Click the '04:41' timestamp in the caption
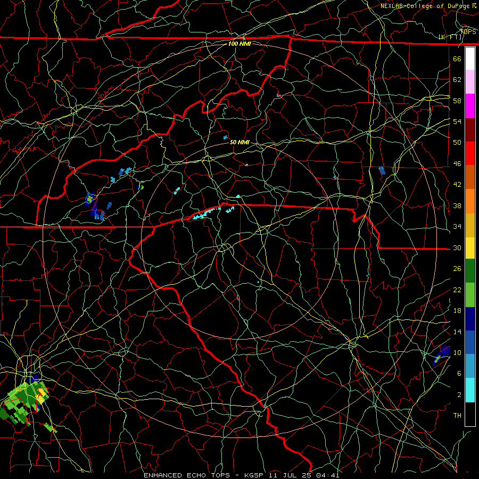The width and height of the screenshot is (479, 479). click(328, 475)
